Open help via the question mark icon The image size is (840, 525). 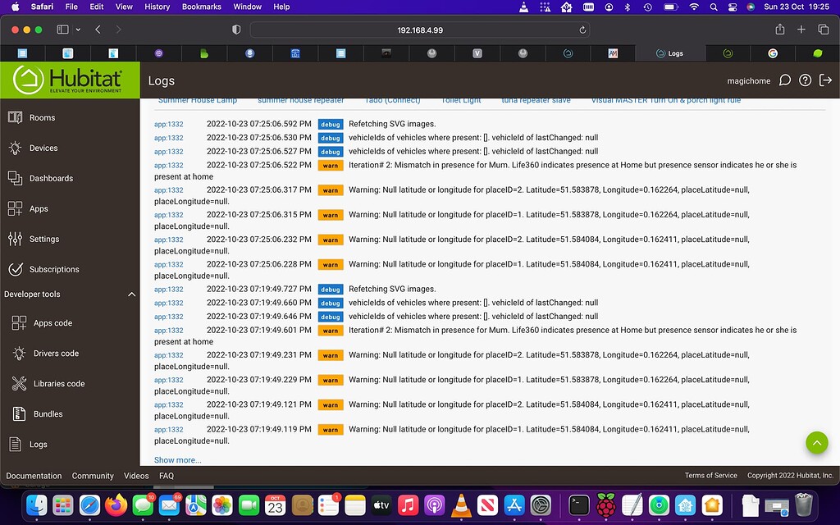[805, 80]
